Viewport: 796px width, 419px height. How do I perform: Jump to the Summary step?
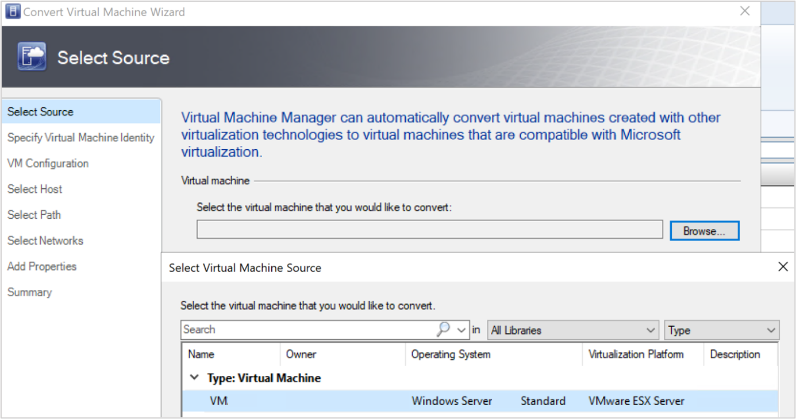click(30, 293)
